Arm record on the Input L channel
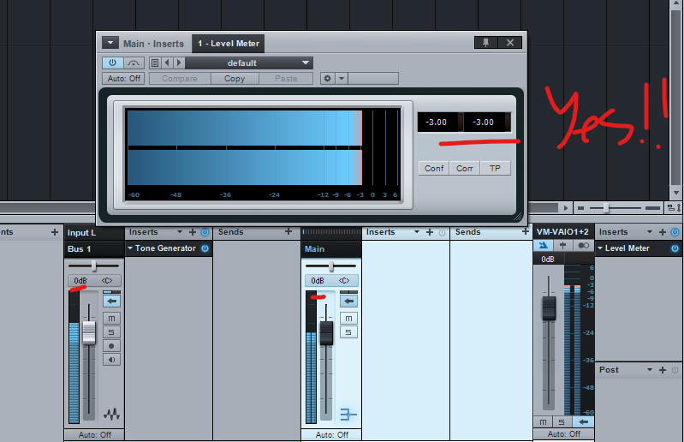 [111, 346]
